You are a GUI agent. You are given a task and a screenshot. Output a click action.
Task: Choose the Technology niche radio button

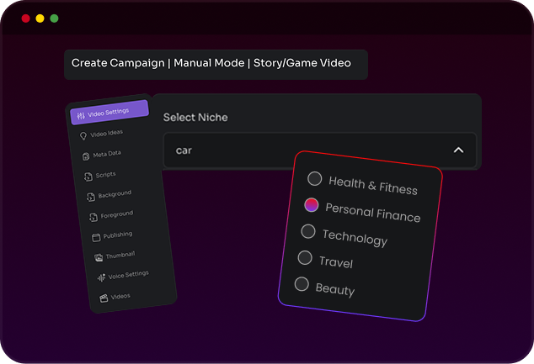click(x=308, y=231)
